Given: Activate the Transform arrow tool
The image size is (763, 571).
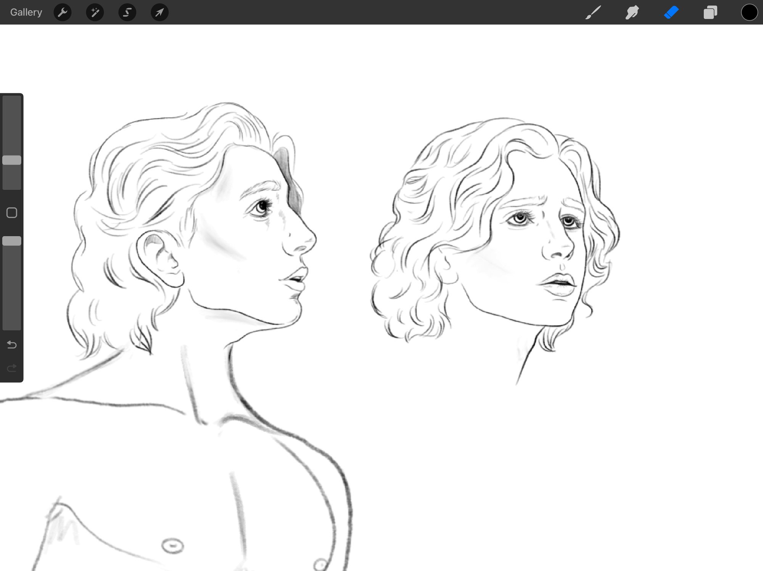Looking at the screenshot, I should coord(159,12).
